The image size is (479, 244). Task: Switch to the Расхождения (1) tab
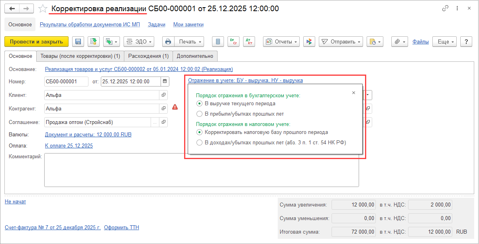point(148,56)
